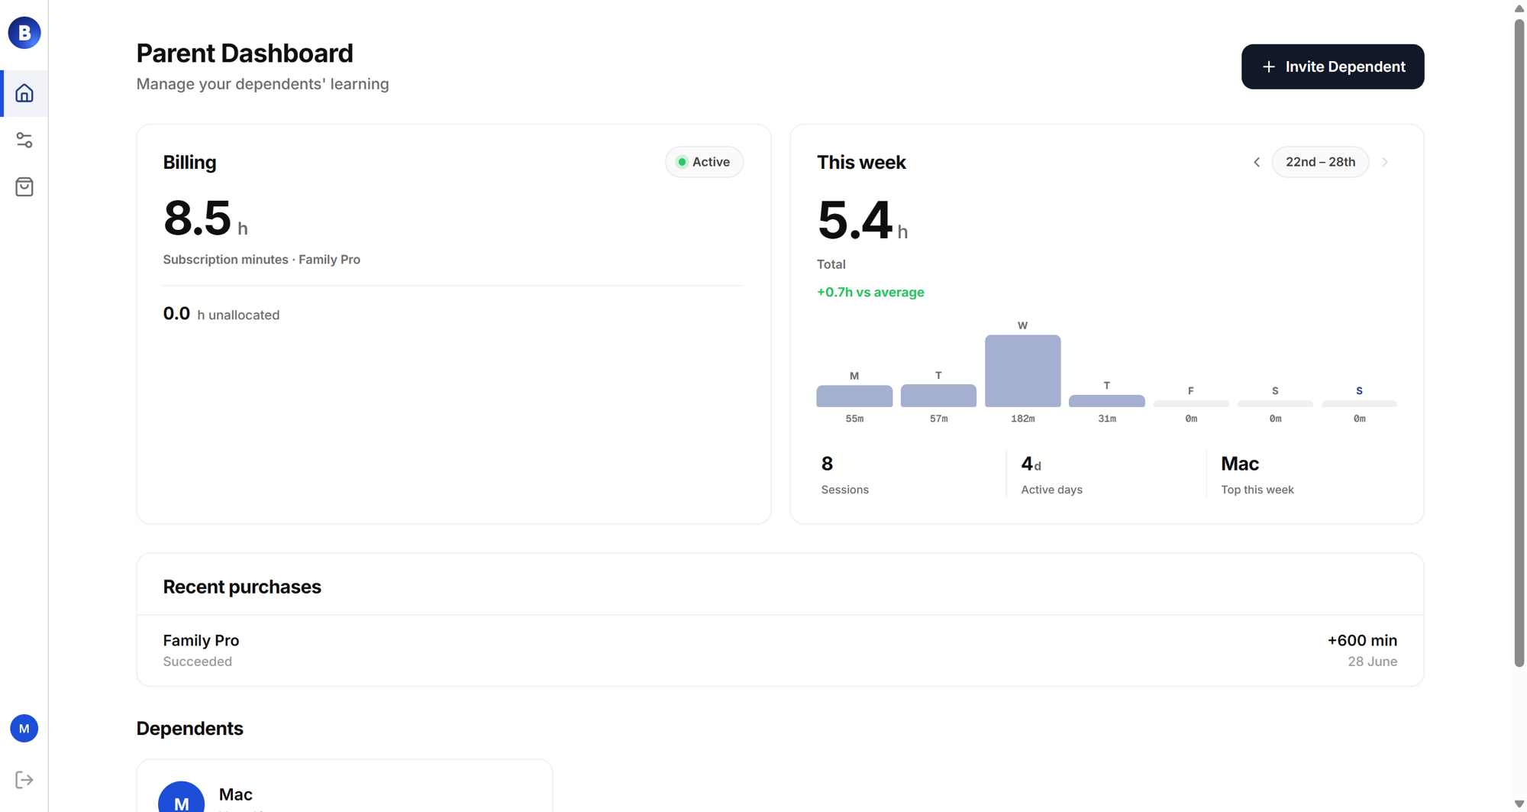This screenshot has width=1527, height=812.
Task: Click the scrollbar down arrow
Action: (x=1519, y=804)
